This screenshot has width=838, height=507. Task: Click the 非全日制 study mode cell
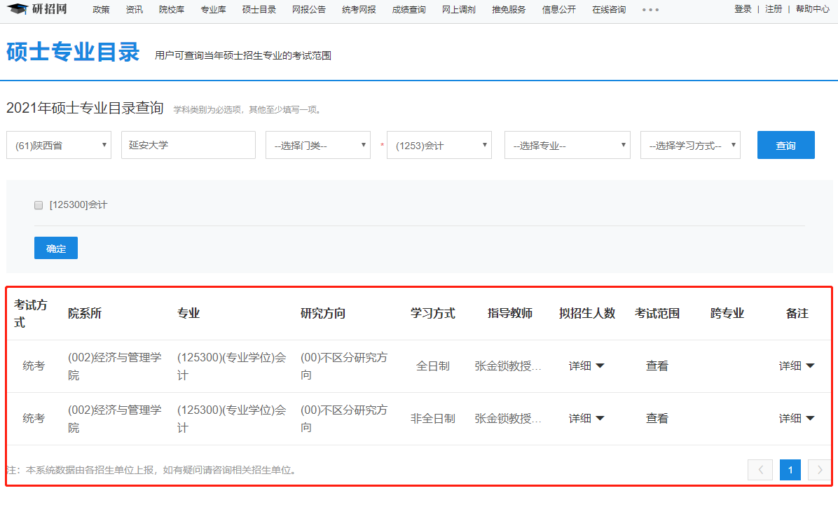pos(433,418)
